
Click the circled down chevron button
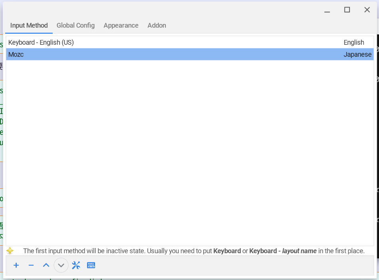[x=61, y=265]
